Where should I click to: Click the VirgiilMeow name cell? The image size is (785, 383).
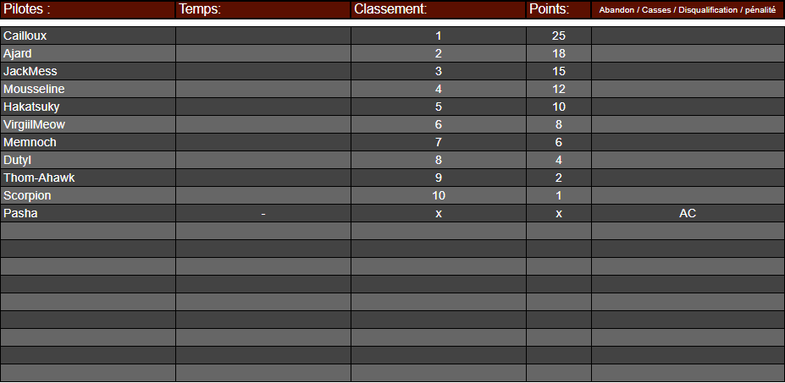click(87, 124)
